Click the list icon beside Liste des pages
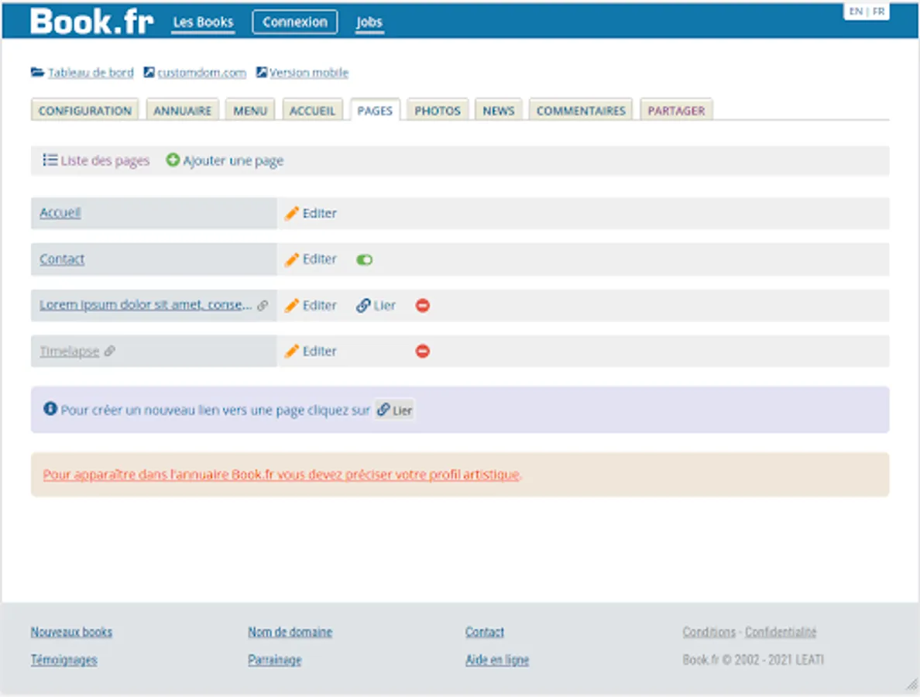 tap(50, 160)
